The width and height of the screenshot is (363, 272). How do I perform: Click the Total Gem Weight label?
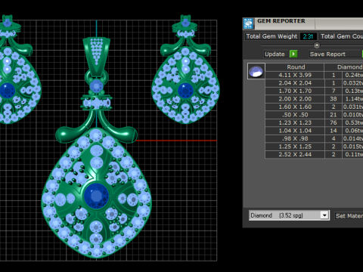coord(271,36)
